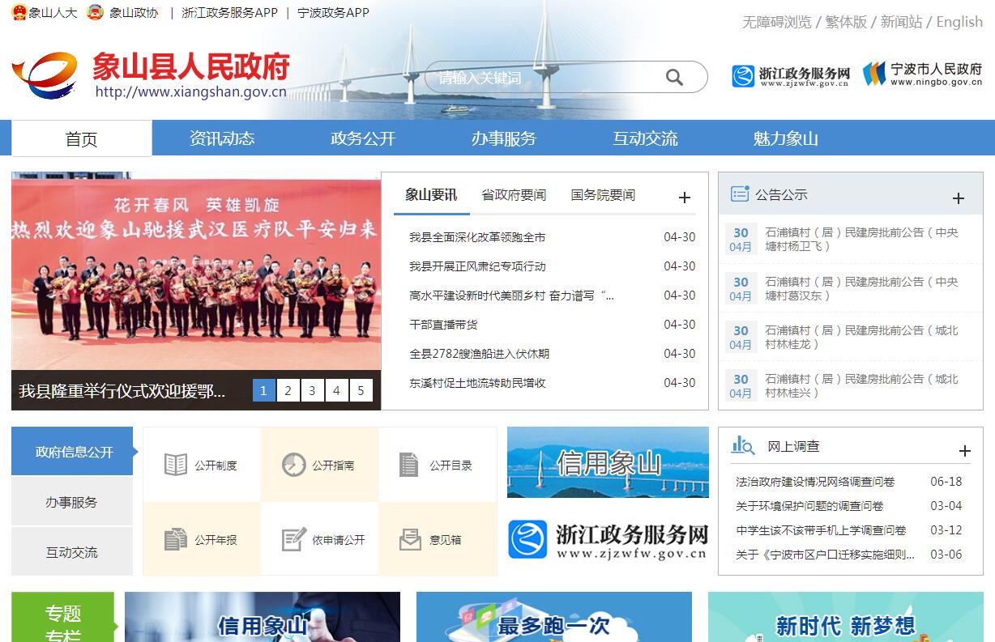Click the 公开年报 files icon

[176, 539]
